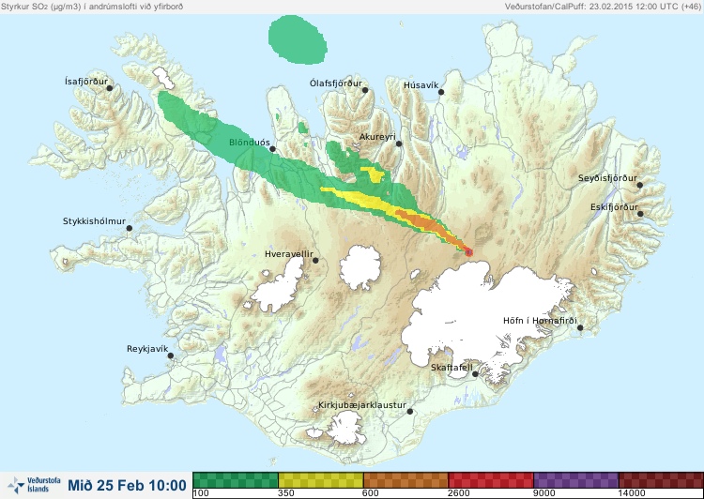Screen dimensions: 704x499
Task: Click the Ólafsfjörður marker dot
Action: (365, 90)
